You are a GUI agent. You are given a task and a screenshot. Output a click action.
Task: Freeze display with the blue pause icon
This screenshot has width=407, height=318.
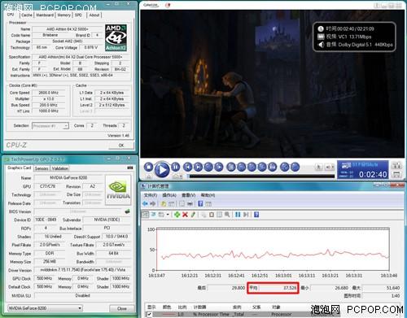click(238, 215)
